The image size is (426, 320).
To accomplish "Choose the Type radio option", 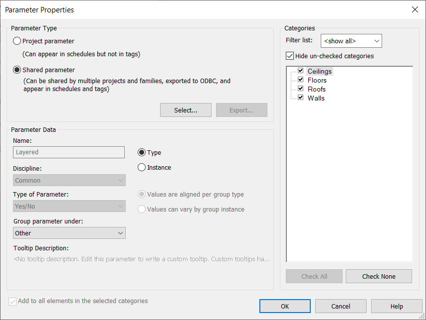I will point(142,153).
